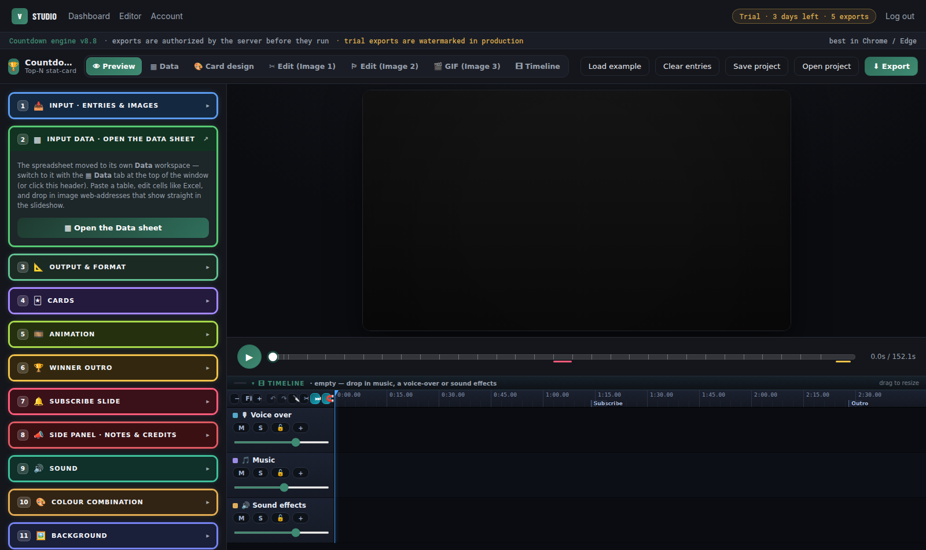Viewport: 926px width, 550px height.
Task: Play the preview slideshow
Action: (249, 357)
